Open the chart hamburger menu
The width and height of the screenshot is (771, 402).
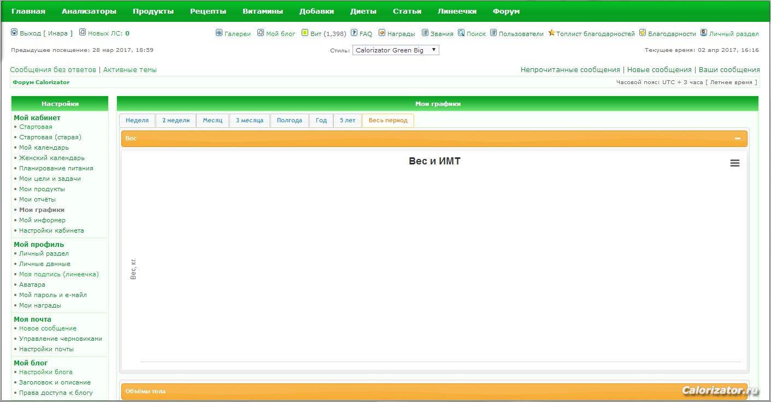coord(735,163)
